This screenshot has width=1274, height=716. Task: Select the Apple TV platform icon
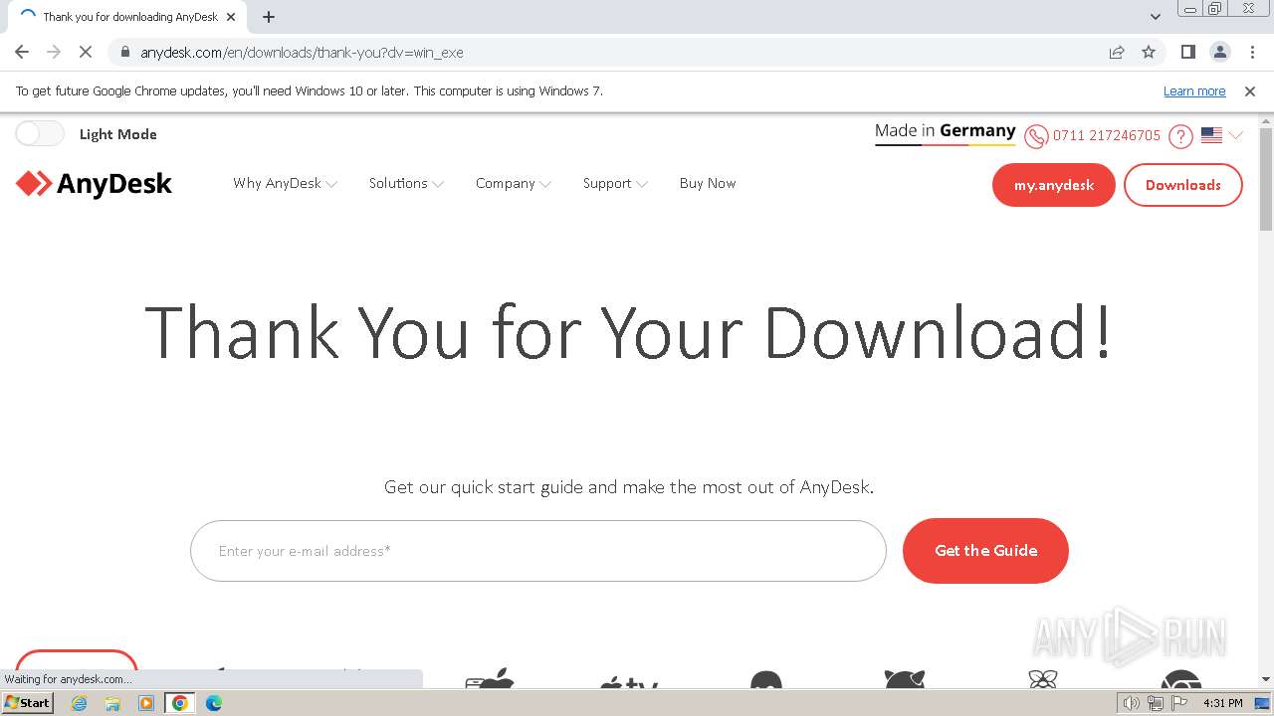click(x=629, y=682)
